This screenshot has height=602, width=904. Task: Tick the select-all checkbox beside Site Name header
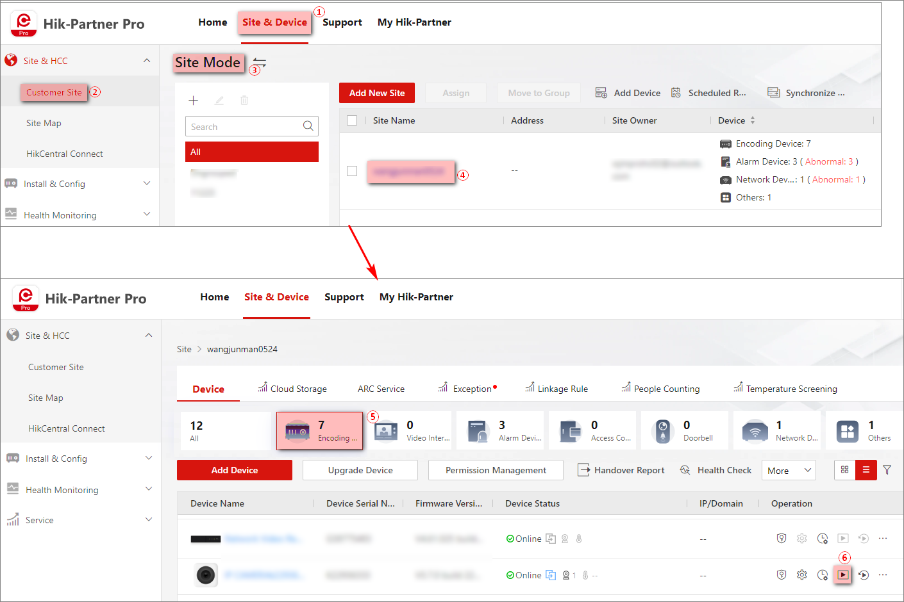pos(352,120)
